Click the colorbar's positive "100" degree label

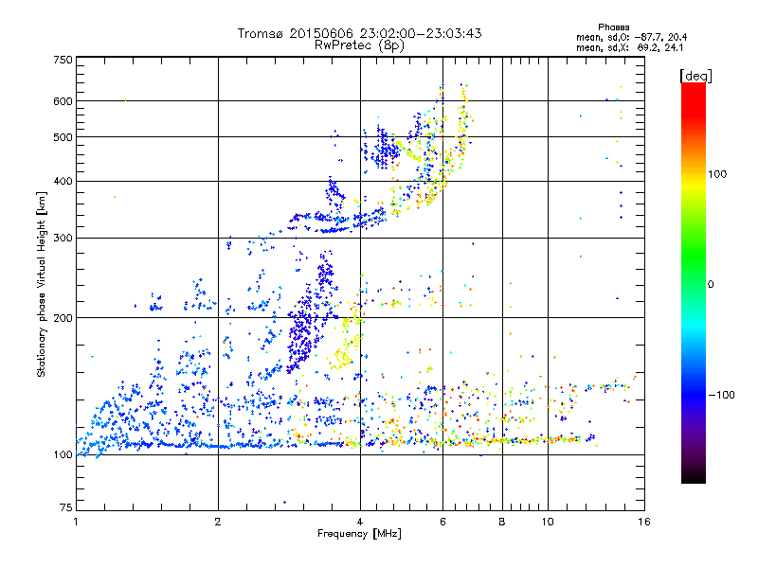(x=717, y=174)
